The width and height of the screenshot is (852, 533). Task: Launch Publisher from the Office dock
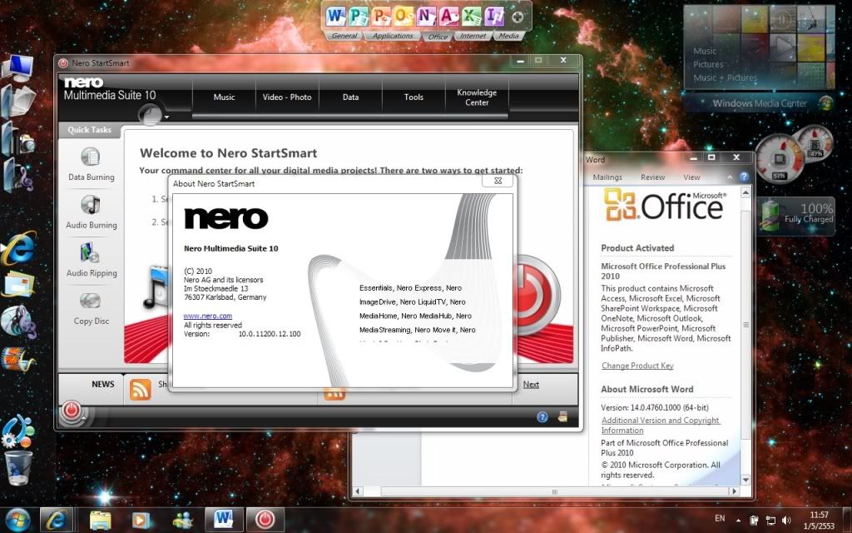pos(358,17)
